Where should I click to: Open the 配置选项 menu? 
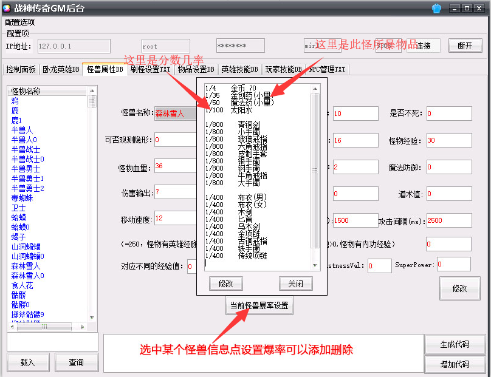20,22
